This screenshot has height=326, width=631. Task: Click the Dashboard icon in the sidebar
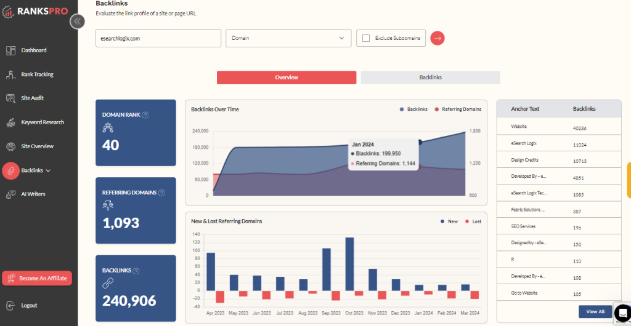(11, 50)
